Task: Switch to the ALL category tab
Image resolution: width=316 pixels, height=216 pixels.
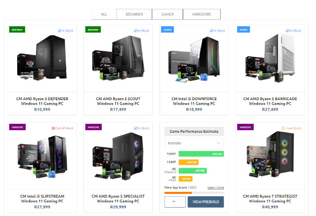Action: [104, 14]
